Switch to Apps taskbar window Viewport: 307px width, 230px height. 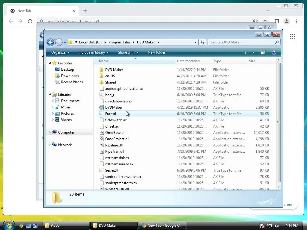click(66, 226)
